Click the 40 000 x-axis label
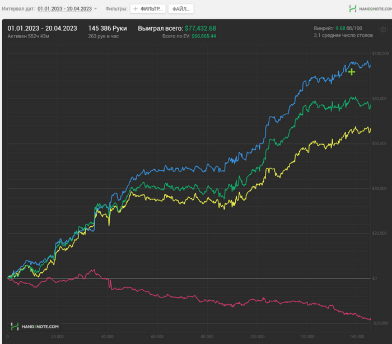The height and width of the screenshot is (344, 392). point(108,337)
